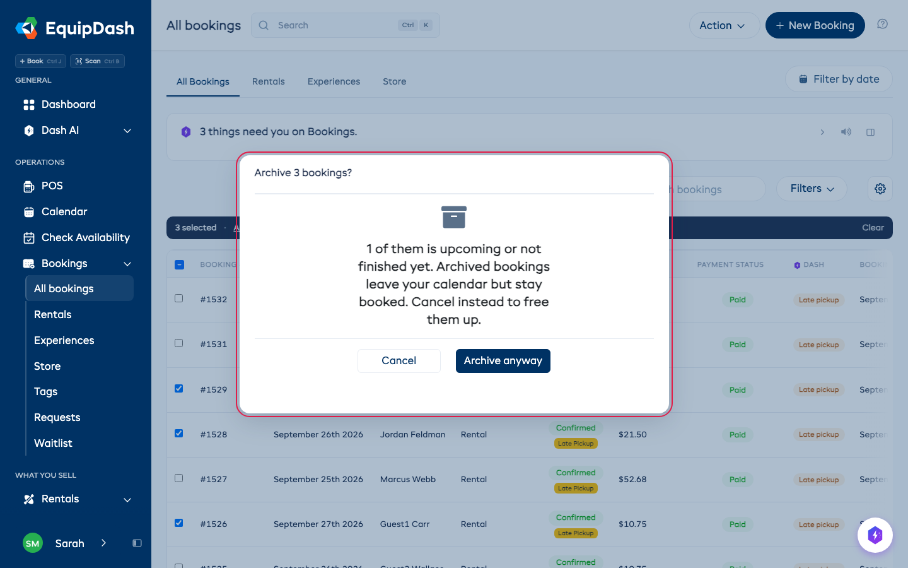Clear the selection in the bulk bar
Image resolution: width=908 pixels, height=568 pixels.
[x=873, y=228]
